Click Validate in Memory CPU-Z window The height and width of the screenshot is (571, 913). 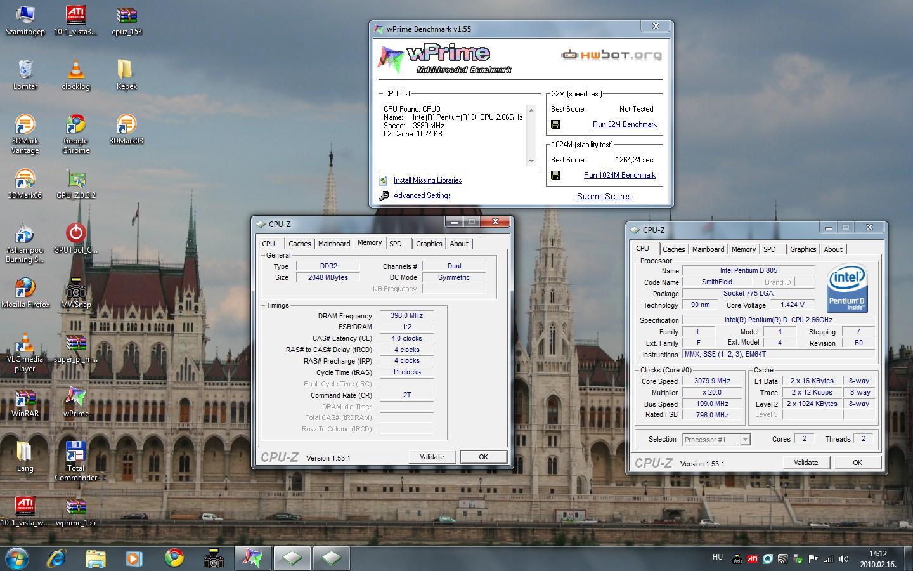coord(432,457)
